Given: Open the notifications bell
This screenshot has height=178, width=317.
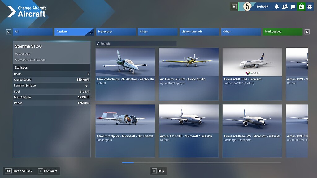Looking at the screenshot, I should pyautogui.click(x=276, y=6).
